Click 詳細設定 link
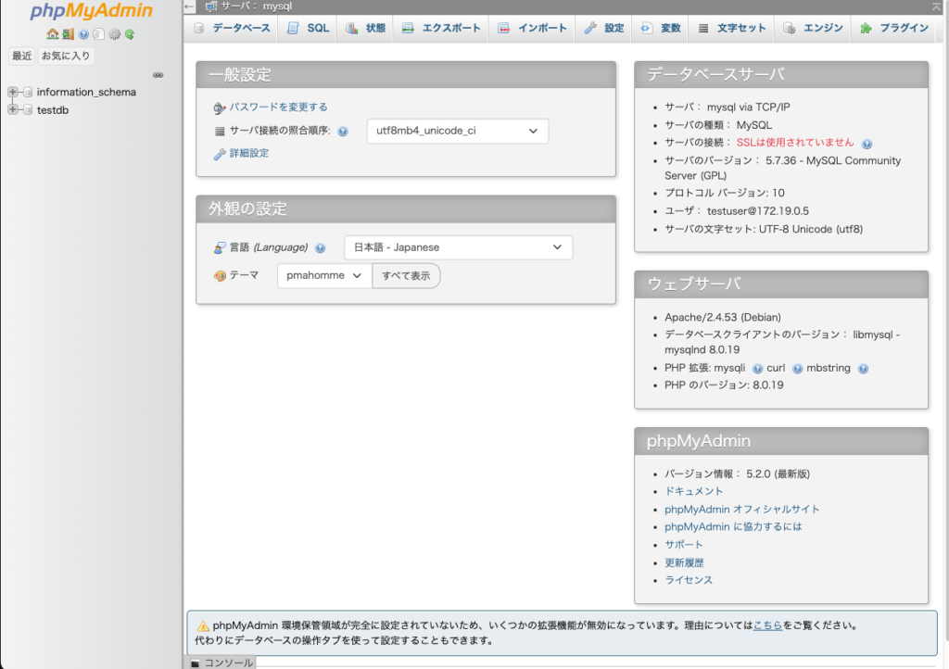This screenshot has height=669, width=949. coord(248,153)
